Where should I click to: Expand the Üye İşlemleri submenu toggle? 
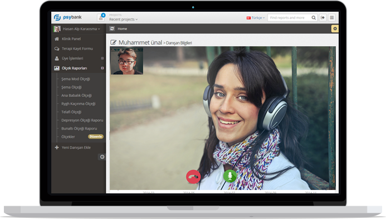click(x=102, y=59)
